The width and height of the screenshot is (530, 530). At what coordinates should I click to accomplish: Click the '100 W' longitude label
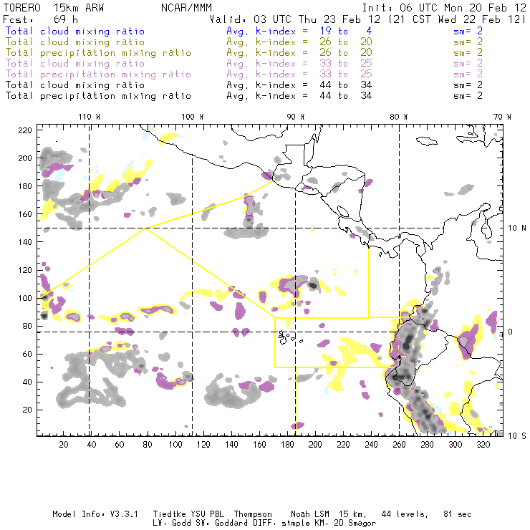coord(193,117)
